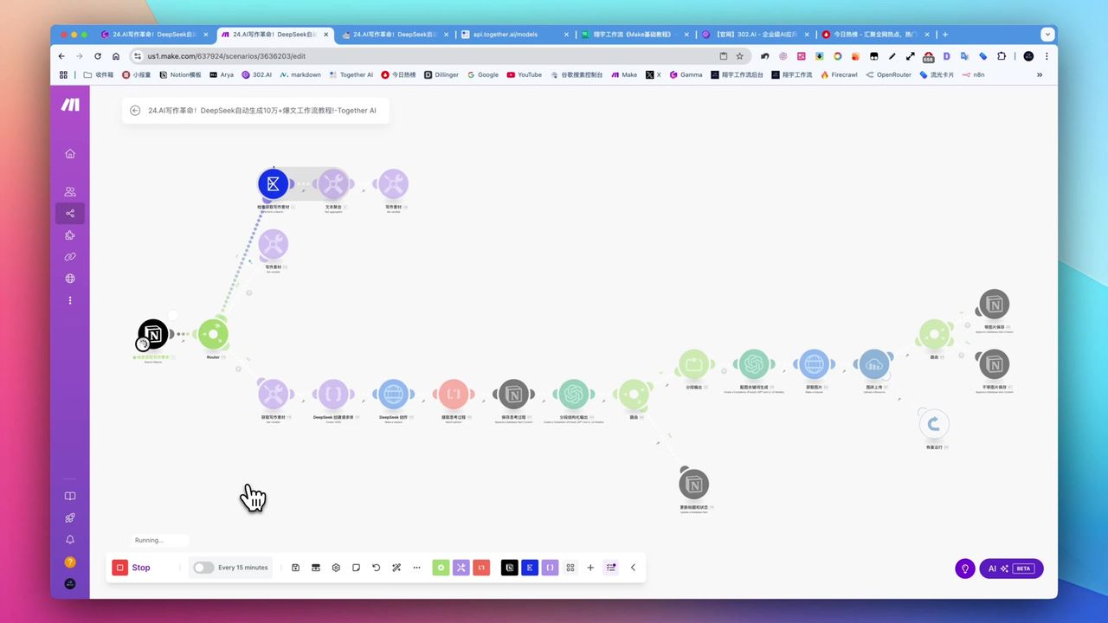This screenshot has height=623, width=1108.
Task: Open the Scenarios share icon in left sidebar
Action: tap(70, 214)
